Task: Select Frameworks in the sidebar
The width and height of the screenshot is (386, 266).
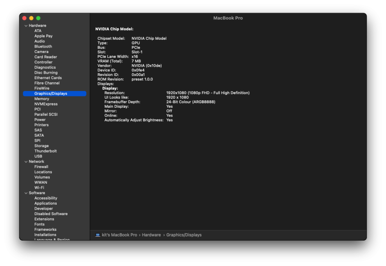Action: pos(45,230)
